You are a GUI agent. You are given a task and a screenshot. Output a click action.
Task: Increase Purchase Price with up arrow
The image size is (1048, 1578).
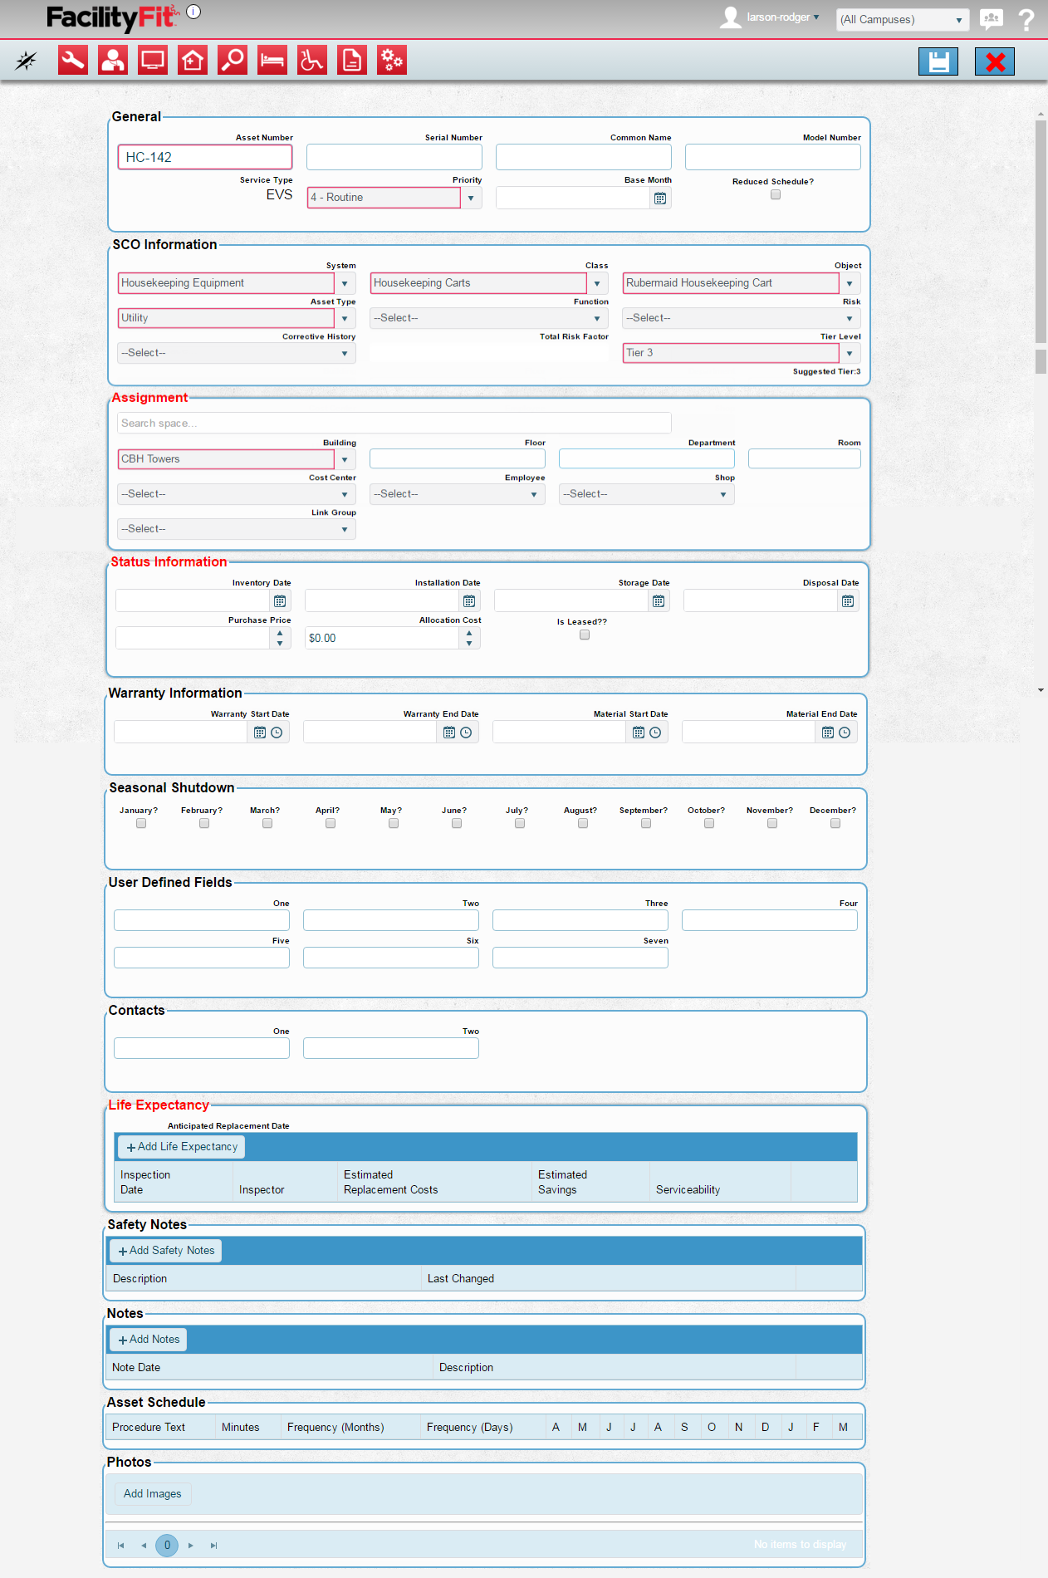[x=280, y=633]
